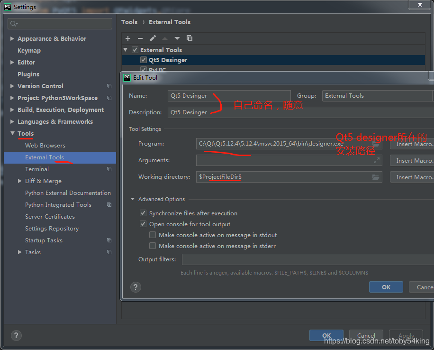Click Tools breadcrumb in header

point(129,22)
